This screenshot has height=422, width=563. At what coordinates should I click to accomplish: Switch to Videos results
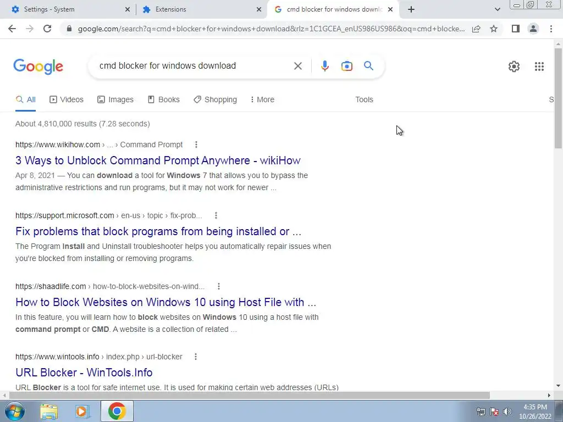[x=67, y=100]
